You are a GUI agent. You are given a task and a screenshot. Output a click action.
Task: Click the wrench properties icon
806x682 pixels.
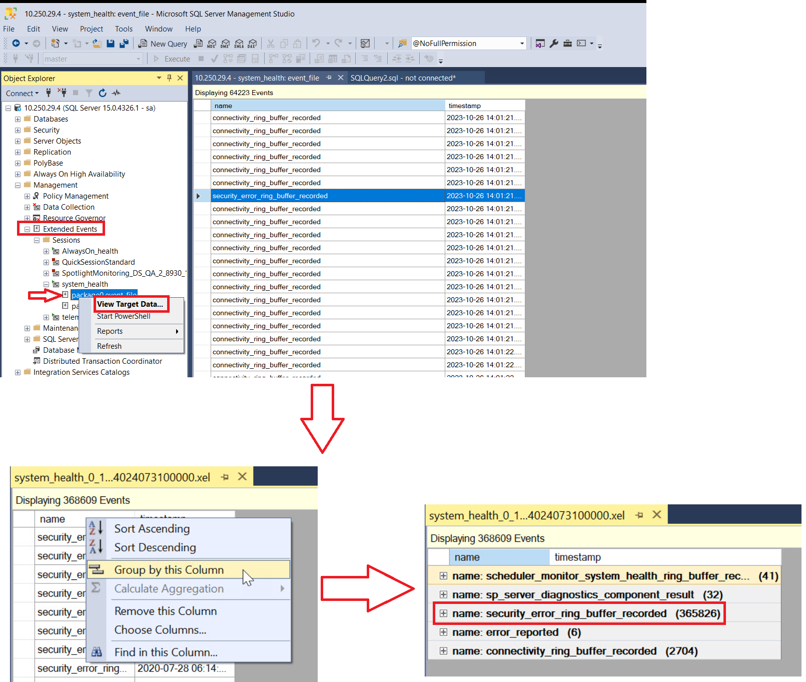pyautogui.click(x=554, y=44)
